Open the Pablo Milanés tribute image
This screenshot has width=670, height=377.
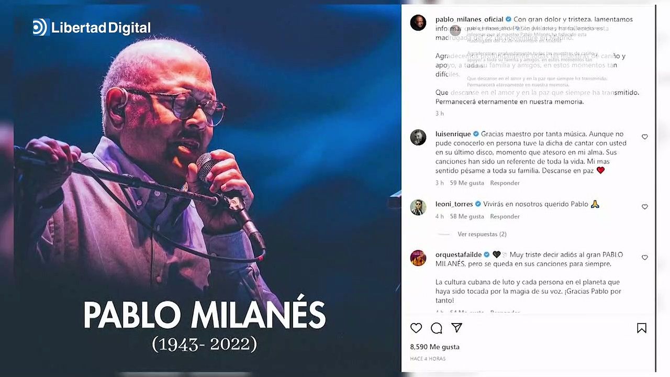click(207, 190)
